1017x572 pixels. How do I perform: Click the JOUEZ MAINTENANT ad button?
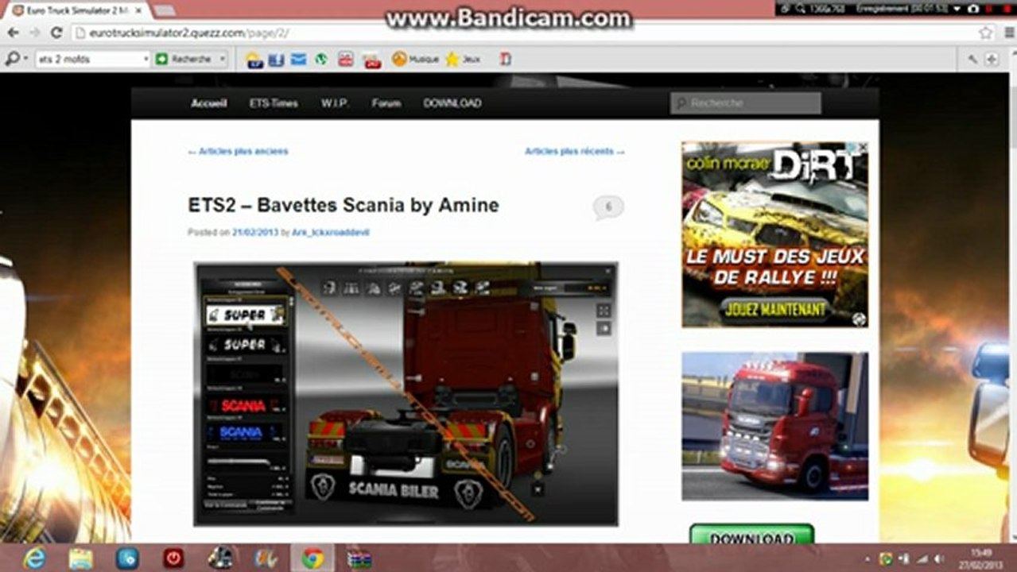pos(774,308)
